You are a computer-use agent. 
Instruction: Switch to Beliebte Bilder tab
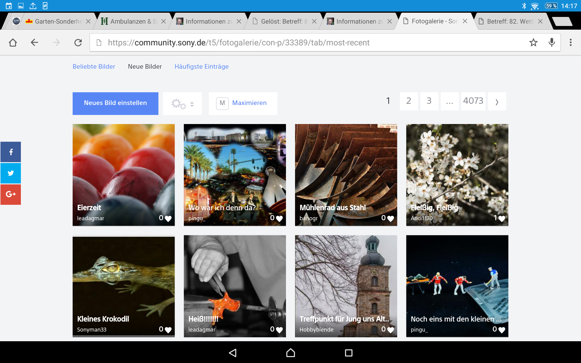pyautogui.click(x=94, y=67)
